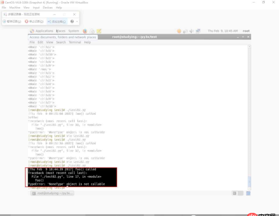Click the root@studying taskbar window button
The image size is (279, 216).
[52, 193]
